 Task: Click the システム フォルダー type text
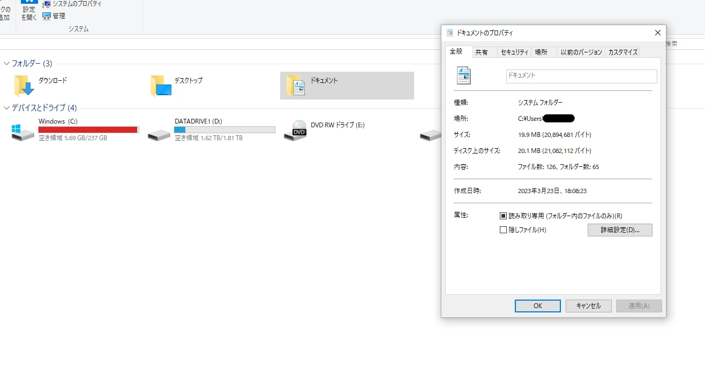pos(540,103)
